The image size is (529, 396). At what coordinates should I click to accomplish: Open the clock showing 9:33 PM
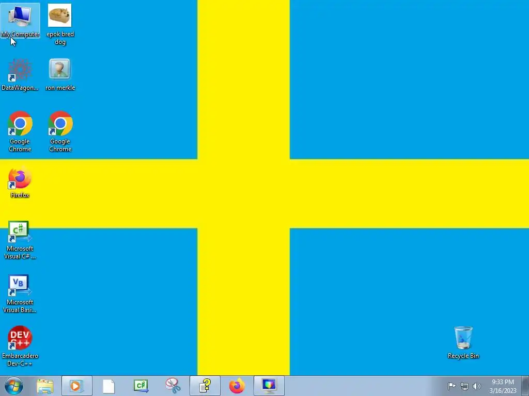click(x=503, y=386)
